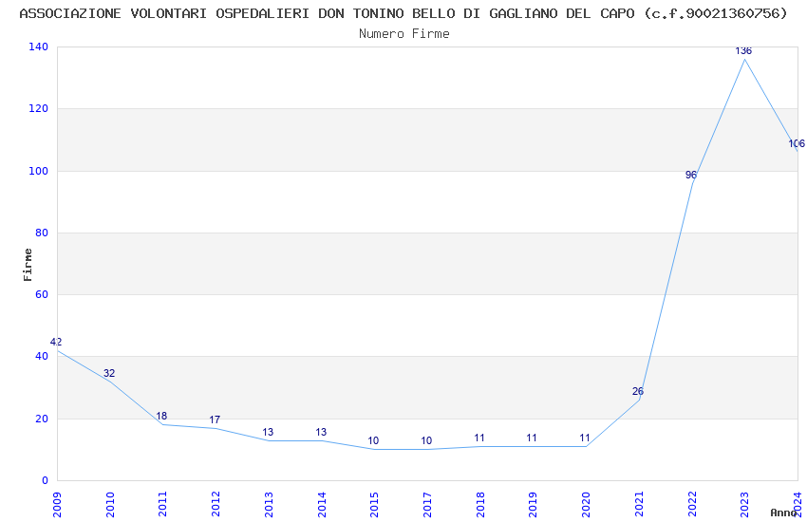Image resolution: width=807 pixels, height=522 pixels.
Task: Click the 2017 year label on x-axis
Action: pos(427,504)
